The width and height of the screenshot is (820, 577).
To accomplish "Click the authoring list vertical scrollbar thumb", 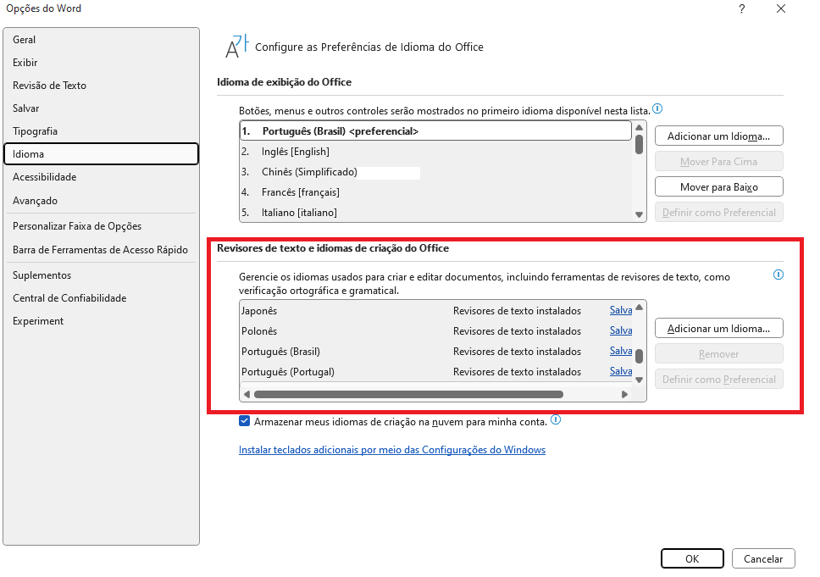I will click(639, 356).
